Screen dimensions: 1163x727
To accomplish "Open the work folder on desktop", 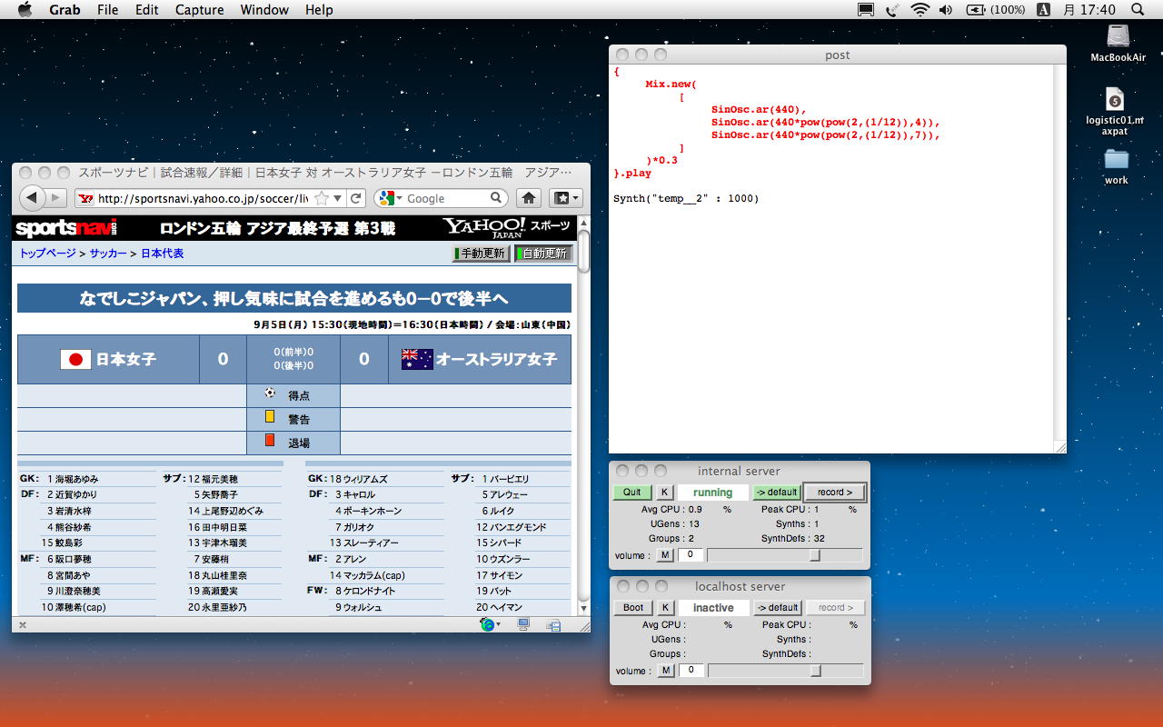I will [x=1116, y=160].
